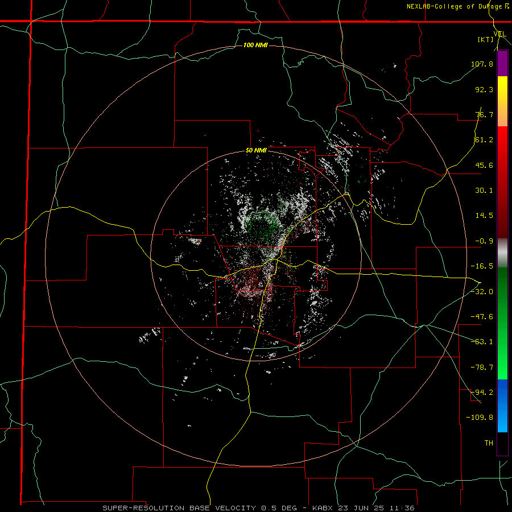The height and width of the screenshot is (512, 512).
Task: Click the [KT] units label
Action: (x=486, y=39)
